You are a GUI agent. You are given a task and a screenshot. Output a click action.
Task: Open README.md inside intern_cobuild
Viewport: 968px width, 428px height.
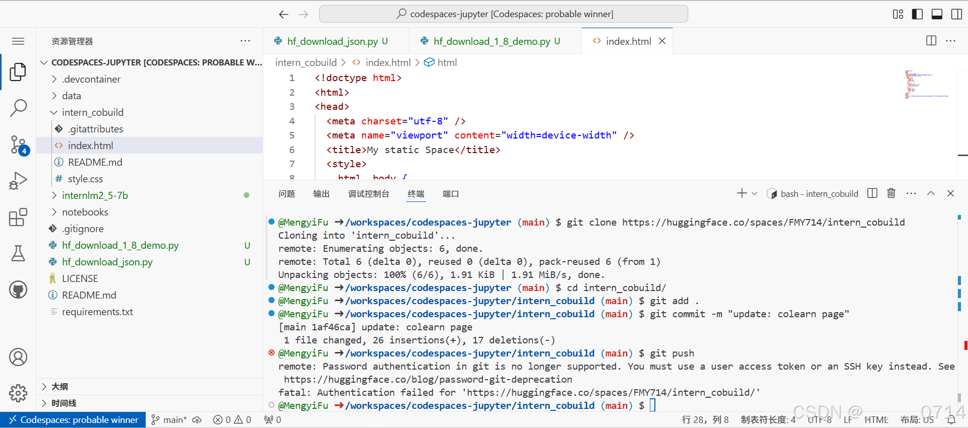coord(150,162)
